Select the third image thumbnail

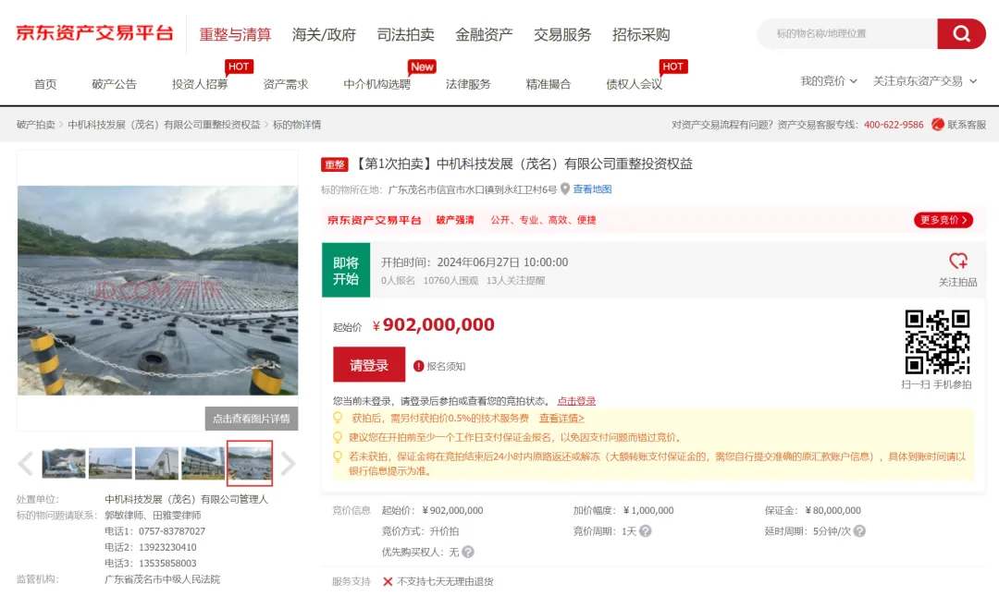[156, 463]
